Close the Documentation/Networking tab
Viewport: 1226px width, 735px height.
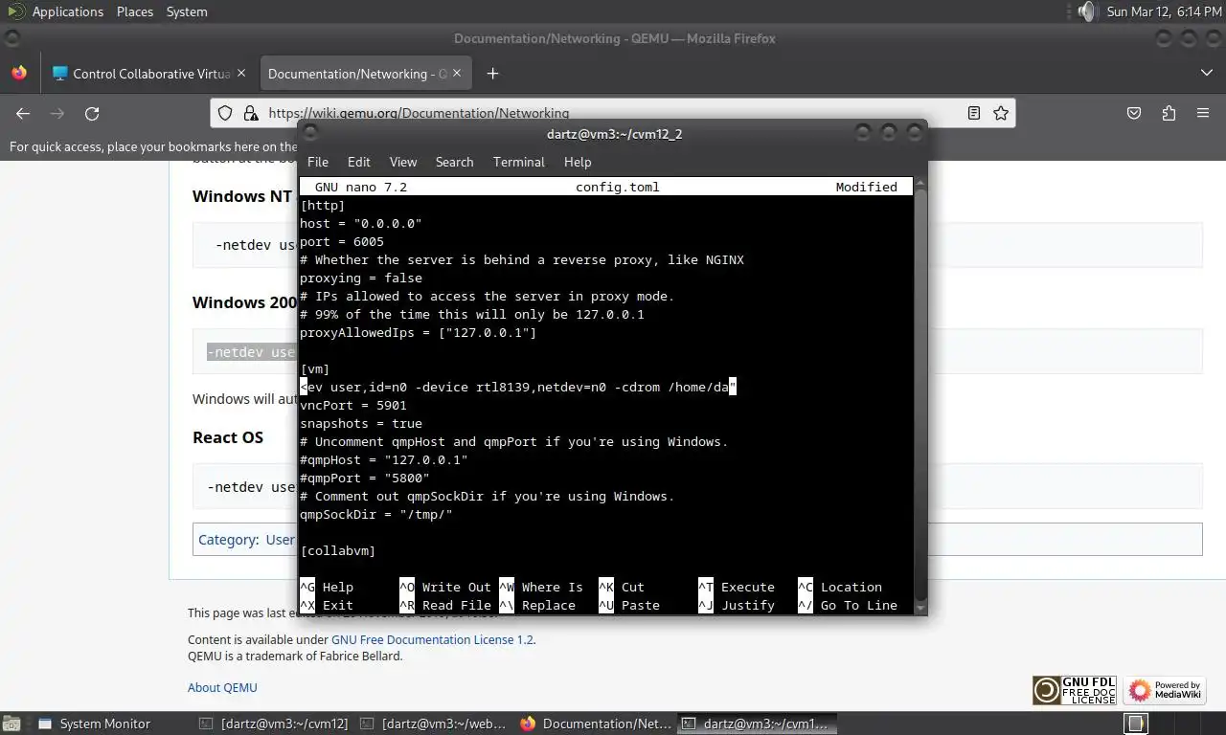pyautogui.click(x=457, y=73)
